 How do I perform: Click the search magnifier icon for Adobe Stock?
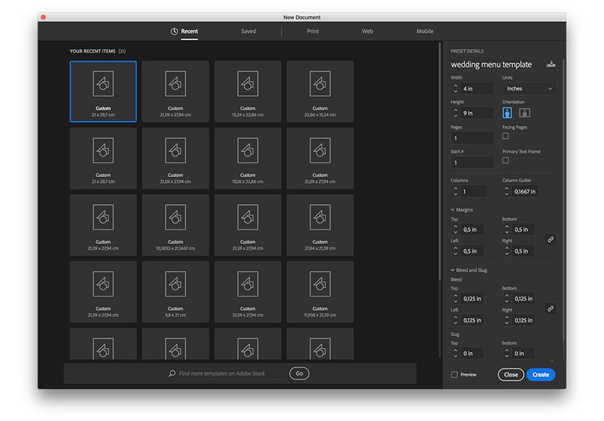[172, 373]
